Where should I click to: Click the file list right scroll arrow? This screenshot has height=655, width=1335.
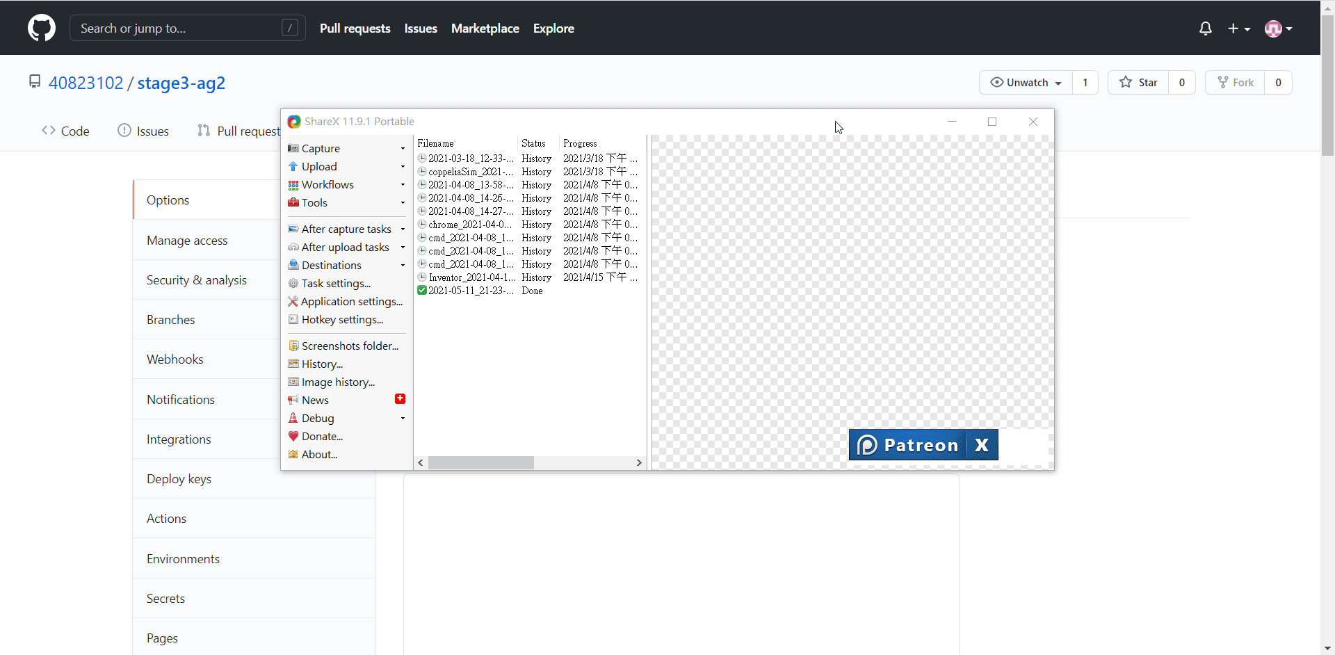point(639,462)
